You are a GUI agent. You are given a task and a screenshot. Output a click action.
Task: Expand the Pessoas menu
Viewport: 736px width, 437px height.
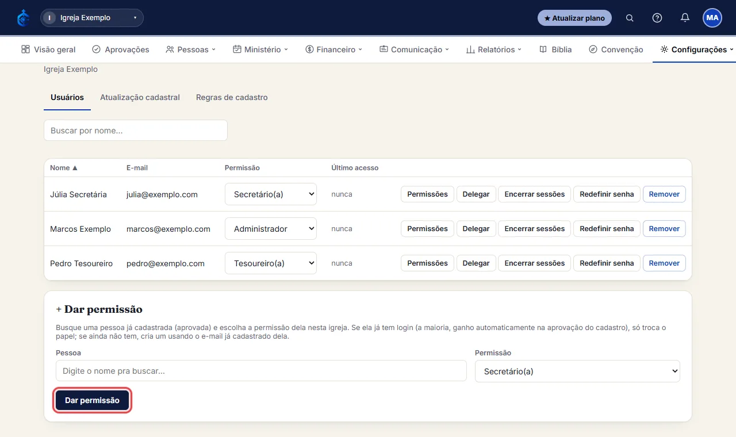(190, 49)
